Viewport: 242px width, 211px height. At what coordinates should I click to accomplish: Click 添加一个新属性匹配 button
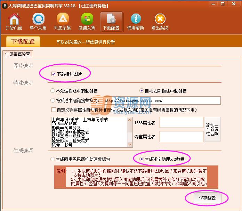click(212, 129)
